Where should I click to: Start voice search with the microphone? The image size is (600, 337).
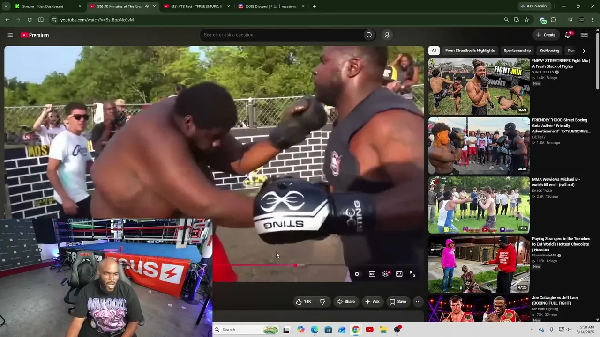[387, 35]
